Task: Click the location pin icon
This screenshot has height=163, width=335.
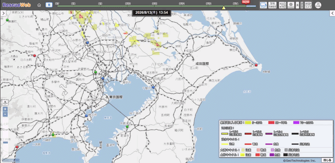Action: [x=5, y=103]
